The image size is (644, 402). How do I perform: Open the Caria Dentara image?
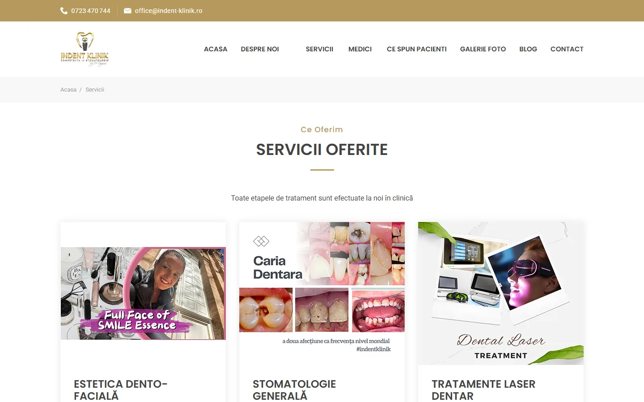(322, 293)
